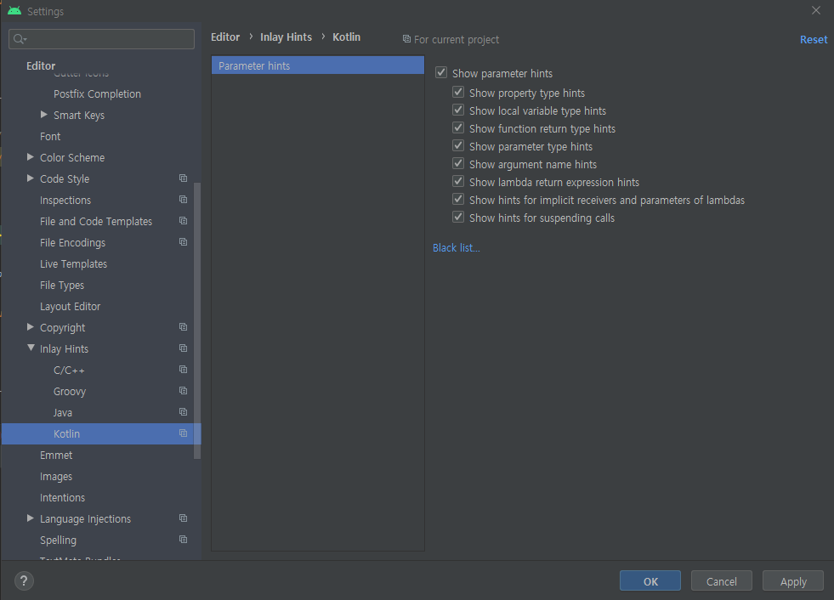
Task: Click the project-level icon next to Code Style
Action: [x=183, y=178]
